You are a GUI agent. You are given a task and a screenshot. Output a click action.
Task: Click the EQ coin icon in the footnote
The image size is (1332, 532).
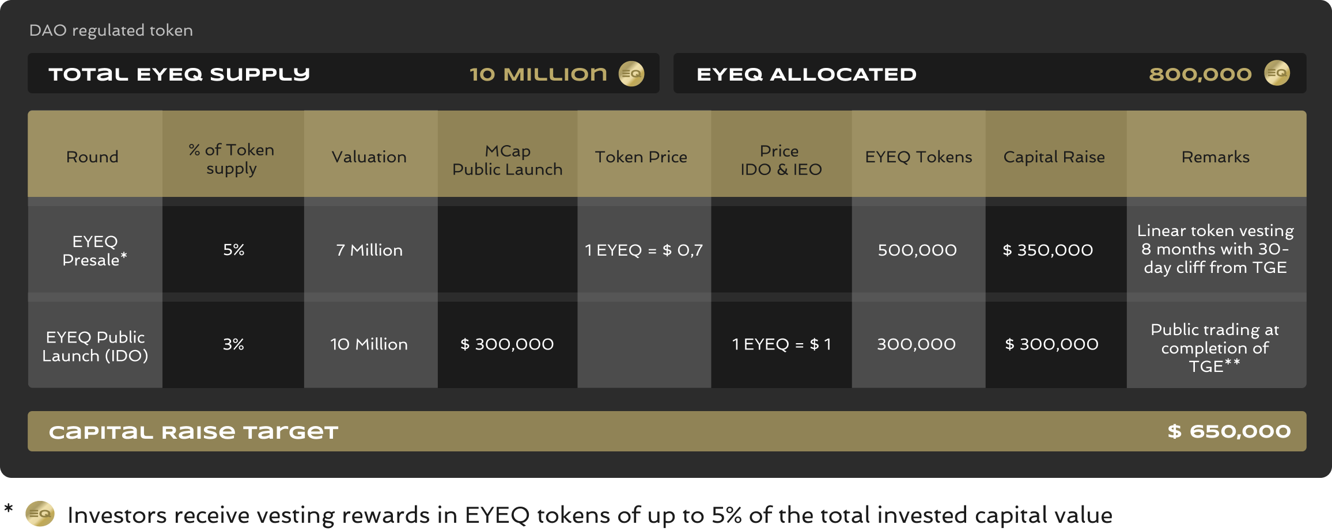(x=40, y=513)
